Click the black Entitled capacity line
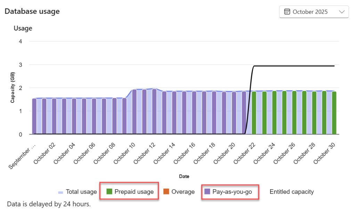Image resolution: width=356 pixels, height=214 pixels. pos(296,66)
